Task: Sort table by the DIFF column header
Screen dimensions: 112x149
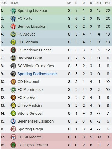Action: pyautogui.click(x=99, y=3)
